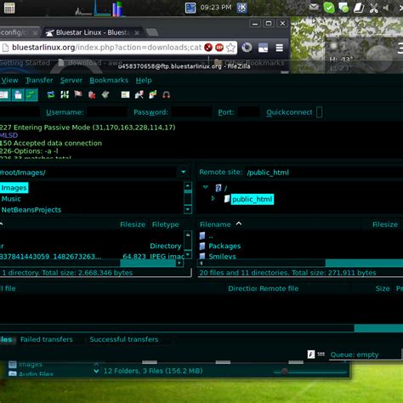This screenshot has width=403, height=403.
Task: Click the Quickconnect button
Action: 289,112
